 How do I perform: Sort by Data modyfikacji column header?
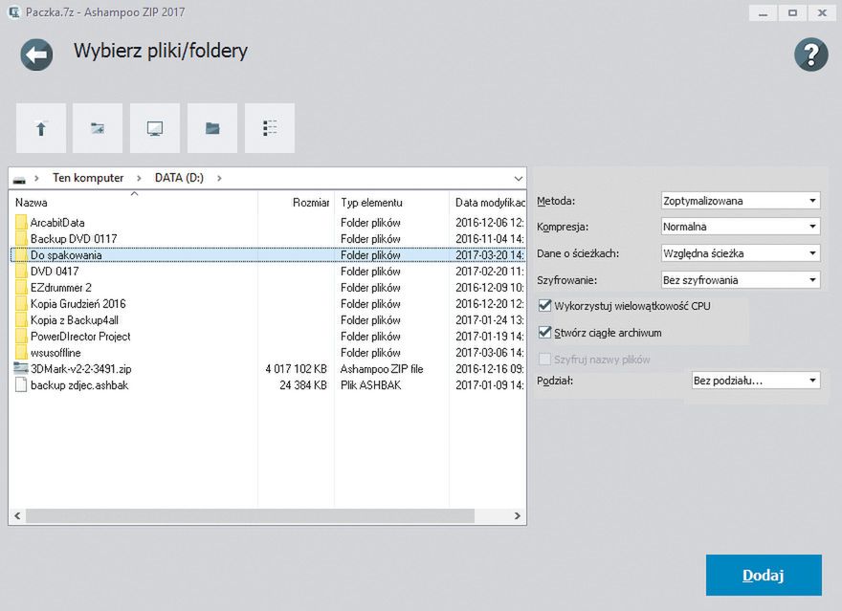tap(488, 203)
